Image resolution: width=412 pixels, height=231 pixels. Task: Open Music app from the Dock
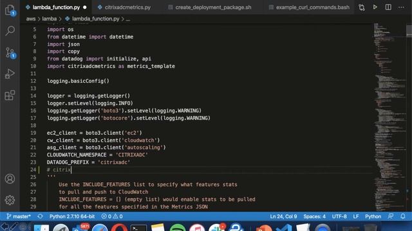[197, 228]
